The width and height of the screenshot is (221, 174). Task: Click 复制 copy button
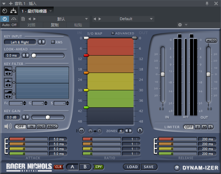[x=54, y=25]
